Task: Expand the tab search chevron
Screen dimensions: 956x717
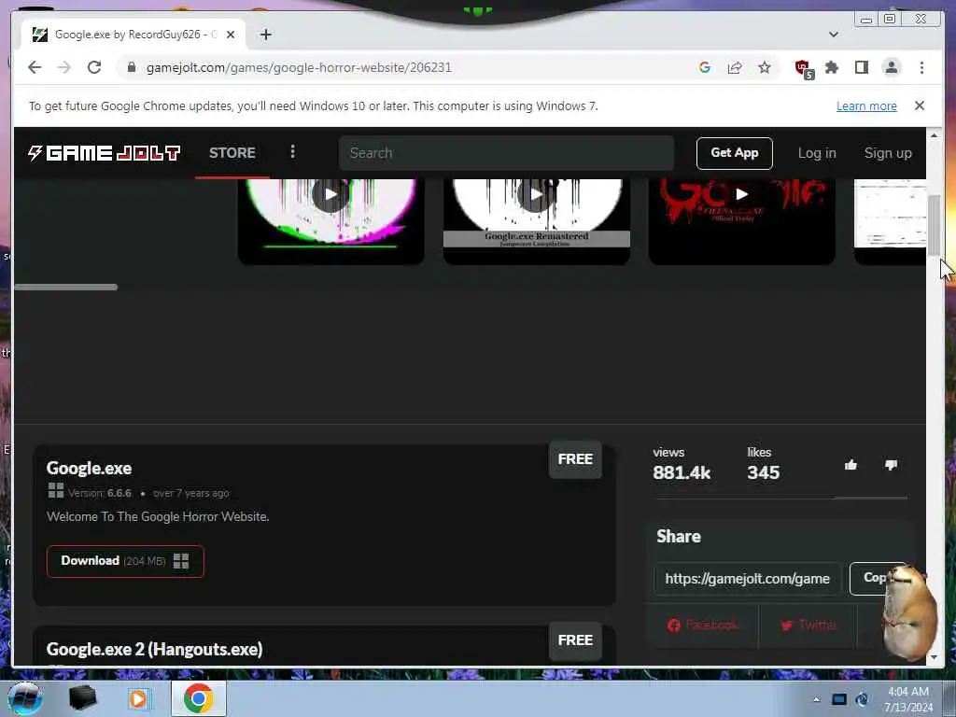Action: click(x=834, y=35)
